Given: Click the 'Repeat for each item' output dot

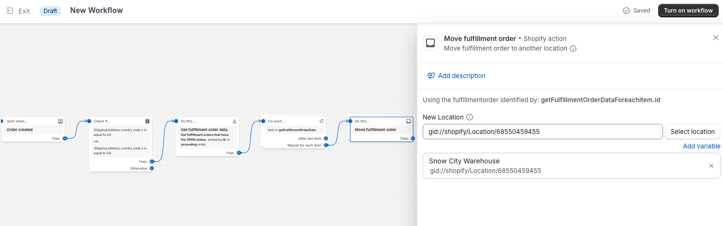Looking at the screenshot, I should point(326,145).
